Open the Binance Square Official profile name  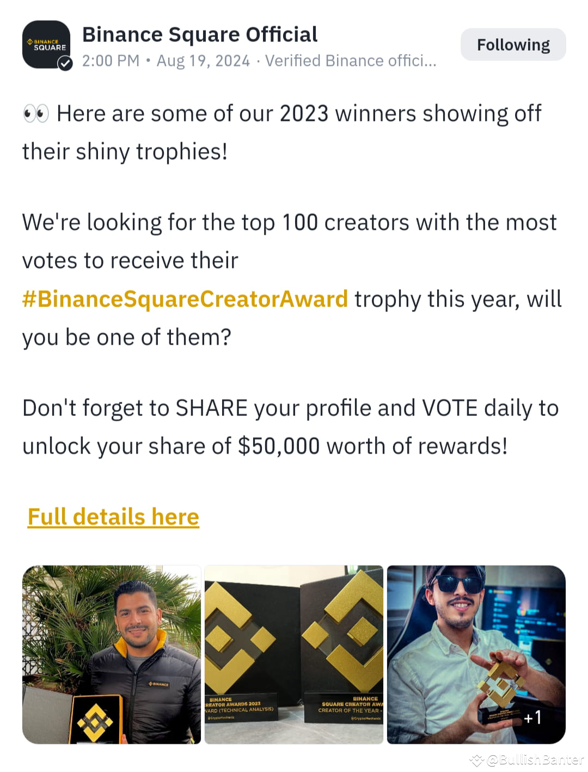tap(200, 34)
